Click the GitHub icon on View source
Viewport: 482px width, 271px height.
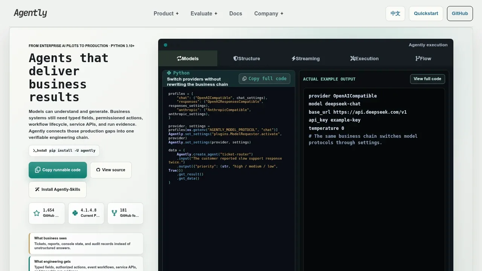[98, 170]
